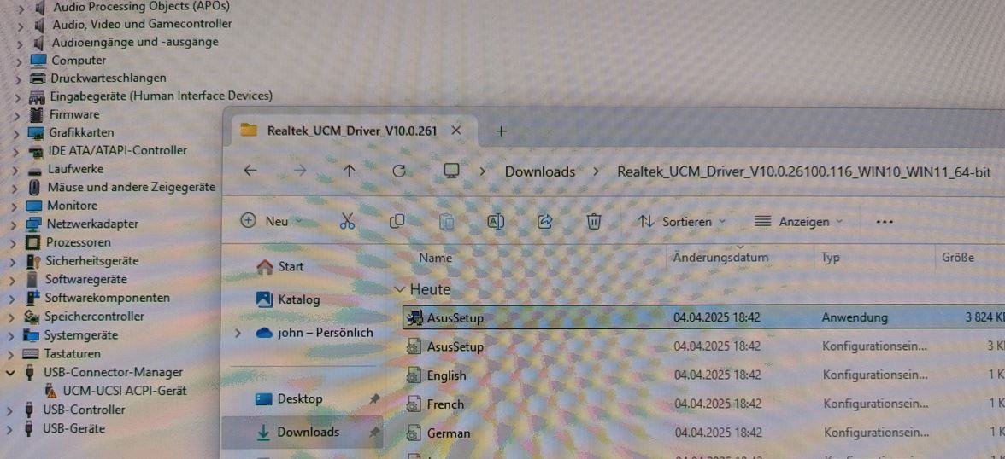Viewport: 1005px width, 459px height.
Task: Sort by Typ column header
Action: pyautogui.click(x=830, y=258)
